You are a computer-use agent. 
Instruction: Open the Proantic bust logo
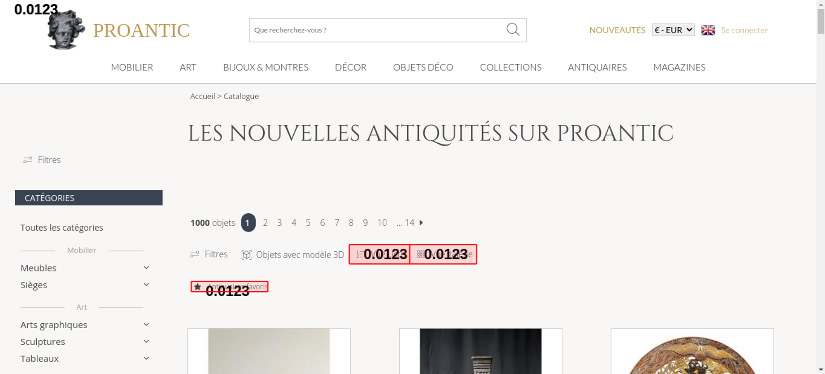(66, 30)
